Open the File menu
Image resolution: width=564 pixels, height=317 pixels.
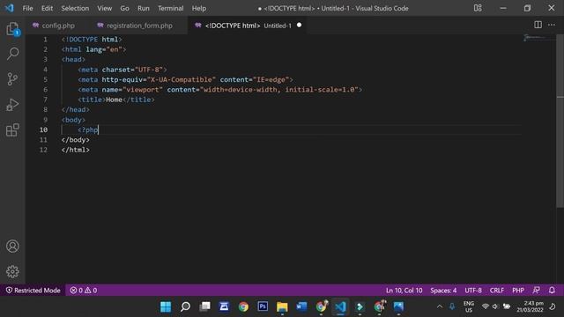tap(27, 8)
